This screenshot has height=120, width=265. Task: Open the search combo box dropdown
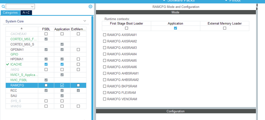pos(32,6)
